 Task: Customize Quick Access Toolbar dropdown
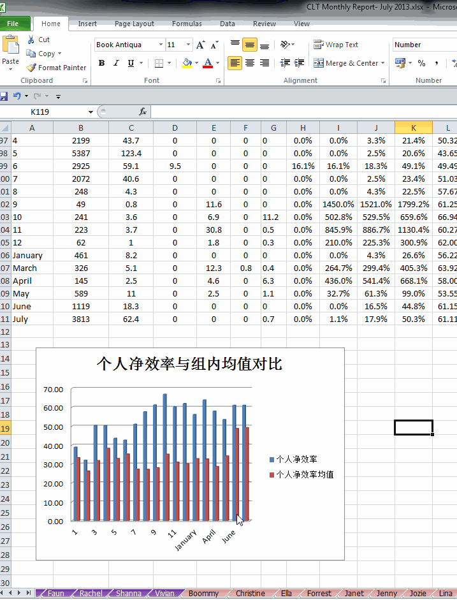[x=58, y=96]
